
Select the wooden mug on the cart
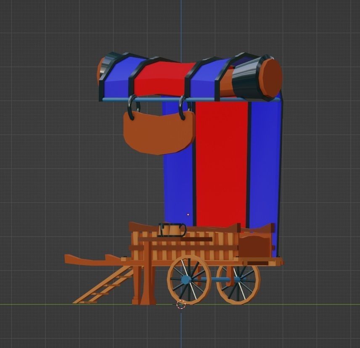click(x=172, y=229)
